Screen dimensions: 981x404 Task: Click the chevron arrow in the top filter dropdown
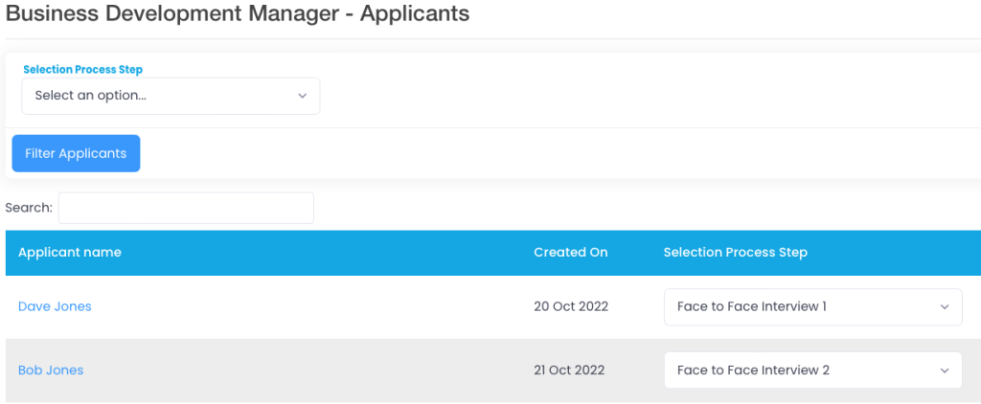coord(302,96)
